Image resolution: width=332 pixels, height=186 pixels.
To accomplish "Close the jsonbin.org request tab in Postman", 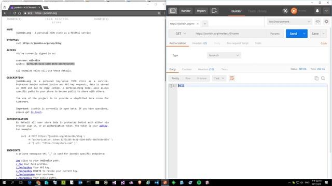I will tap(198, 24).
